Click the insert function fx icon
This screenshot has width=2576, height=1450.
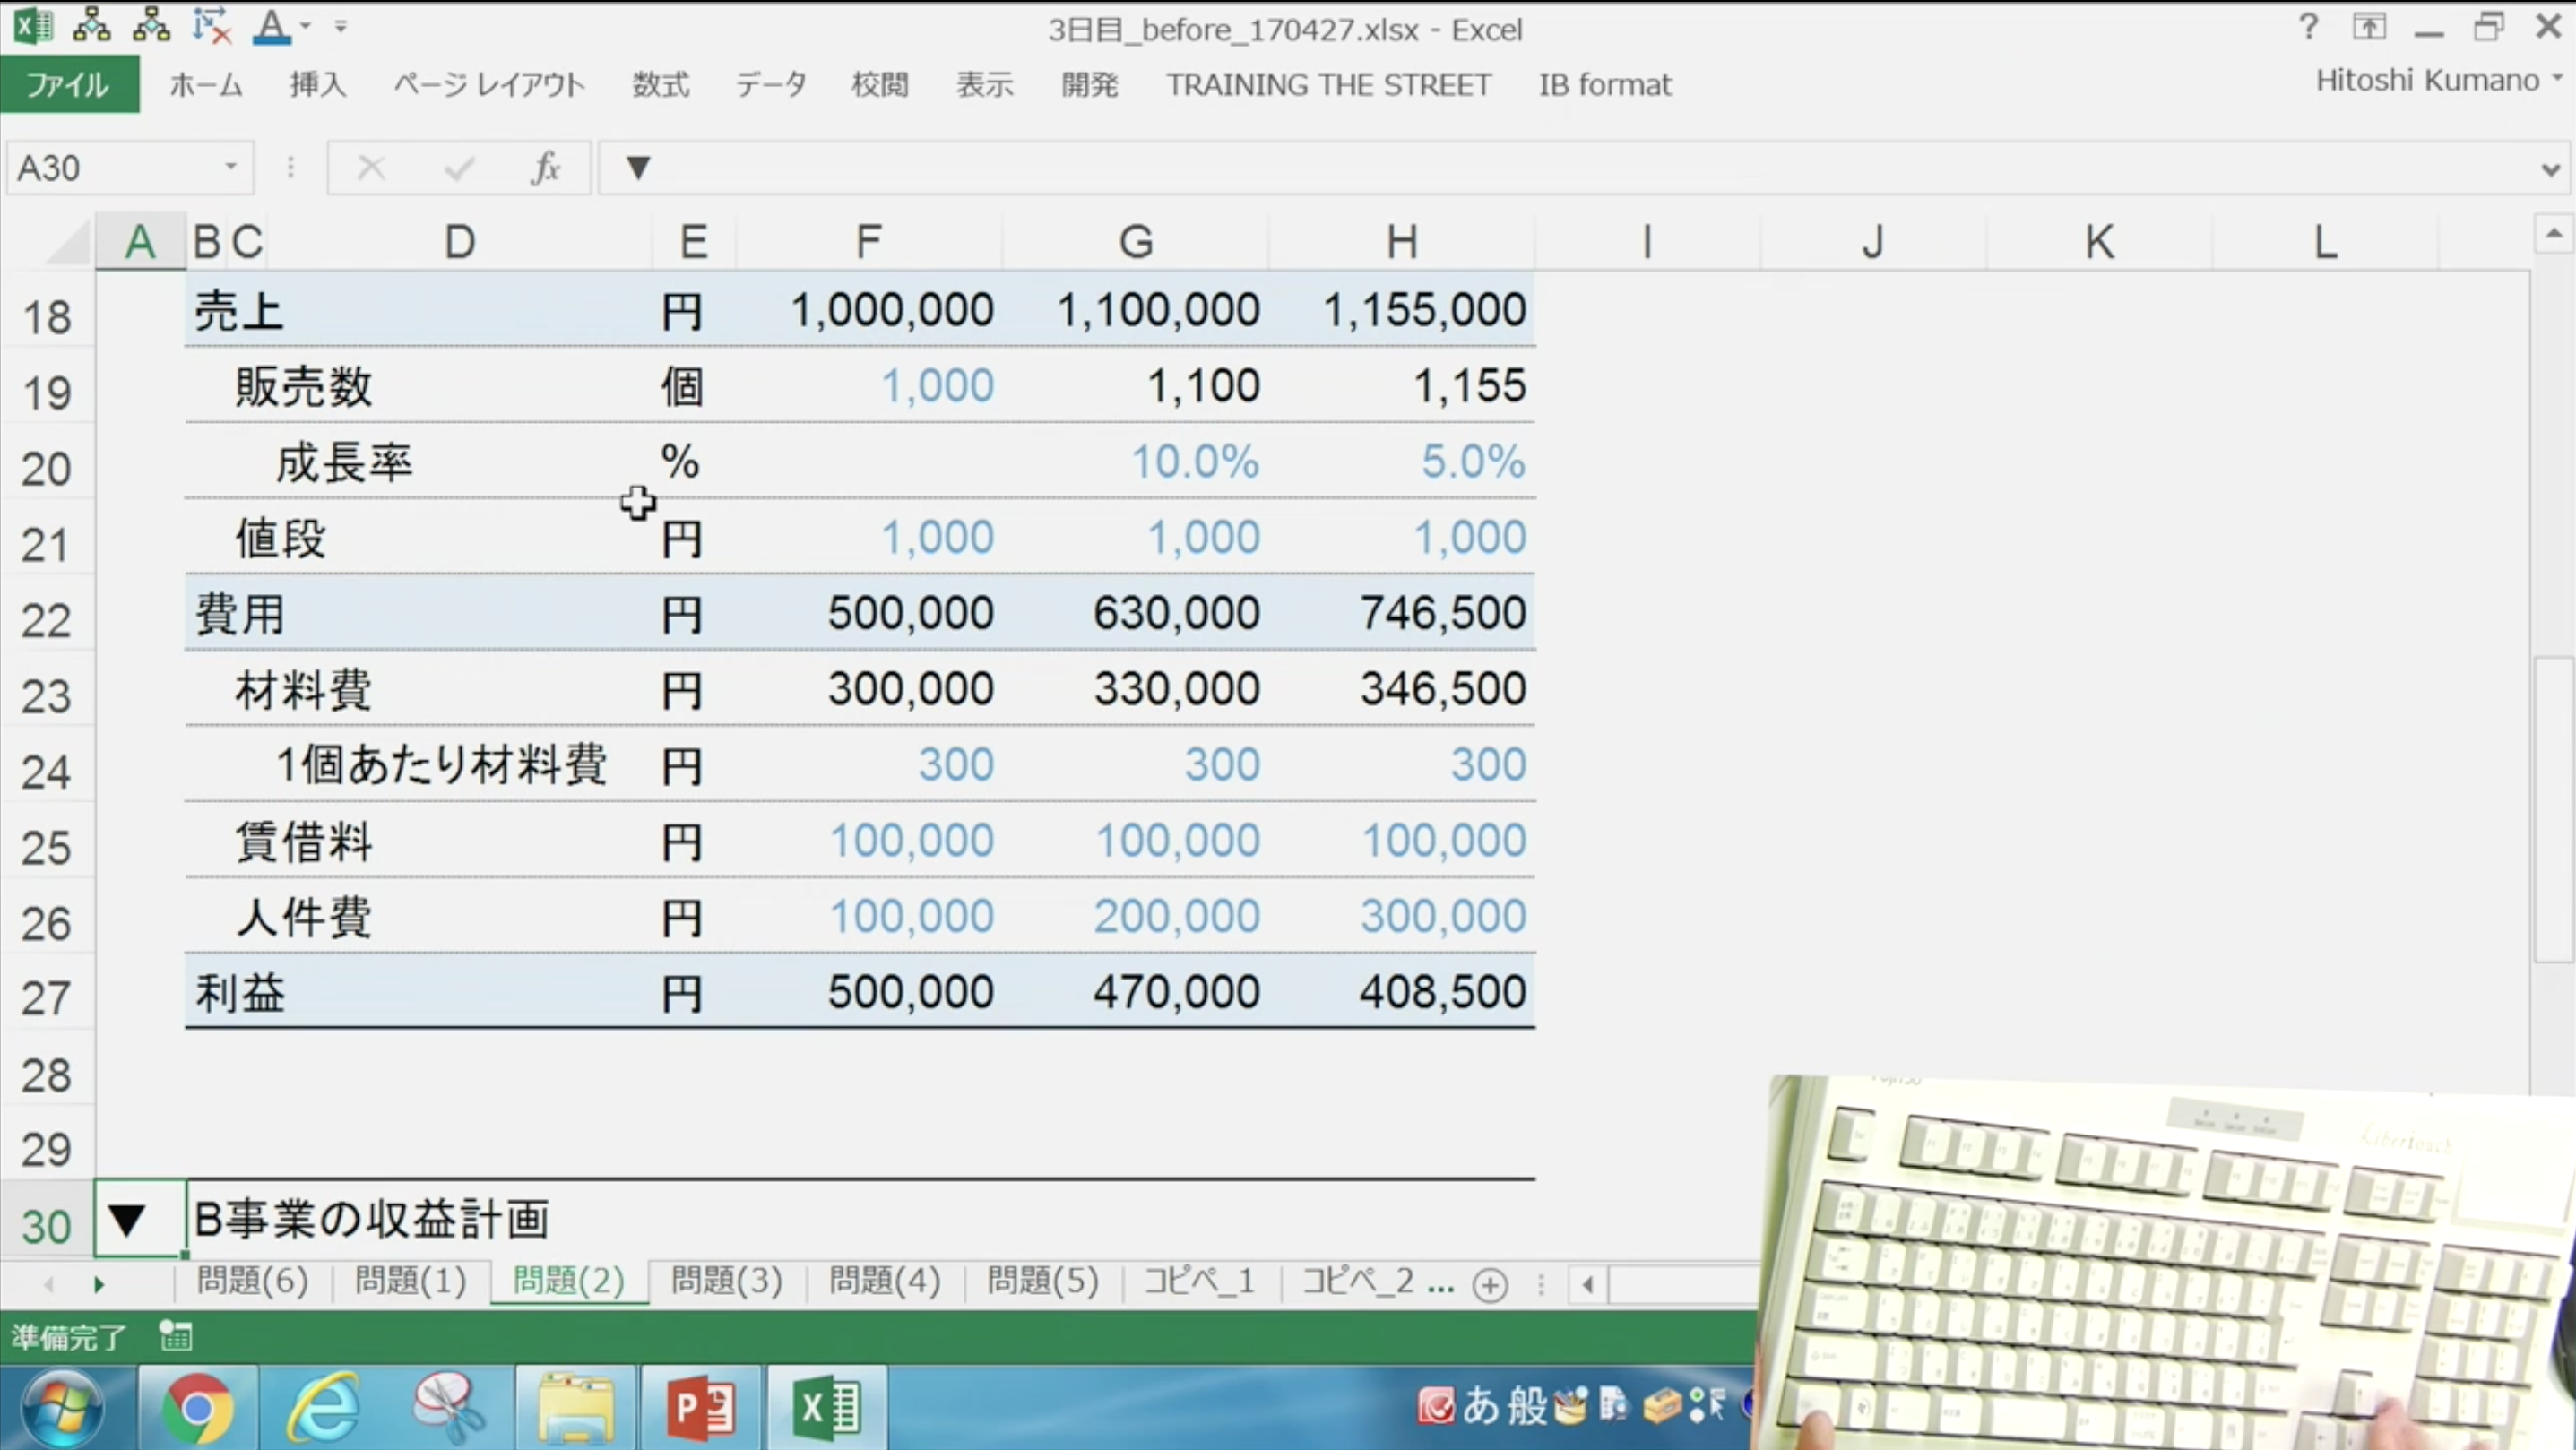546,168
